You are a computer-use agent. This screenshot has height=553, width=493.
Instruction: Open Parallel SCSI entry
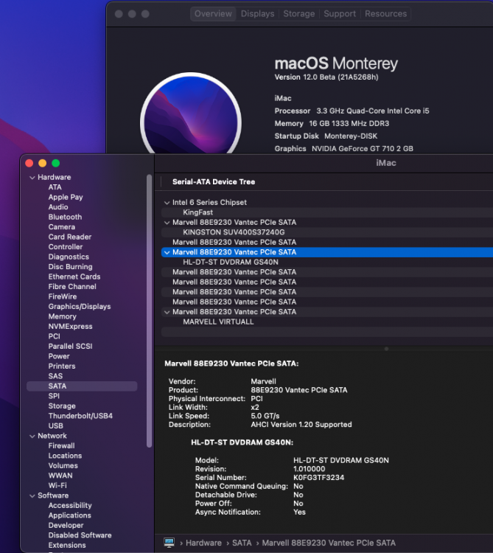coord(71,347)
